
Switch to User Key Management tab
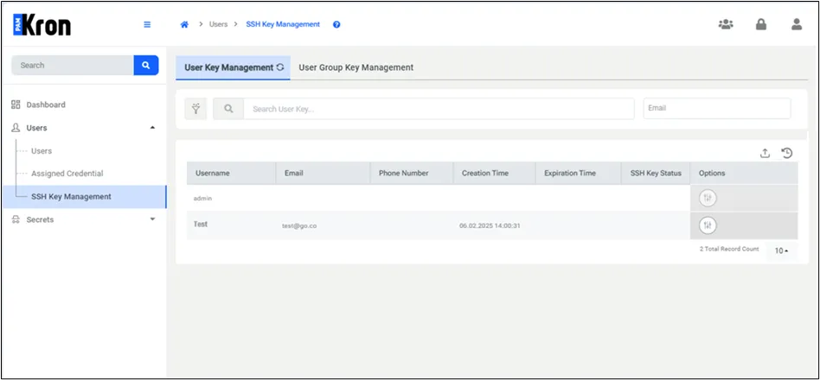(233, 67)
